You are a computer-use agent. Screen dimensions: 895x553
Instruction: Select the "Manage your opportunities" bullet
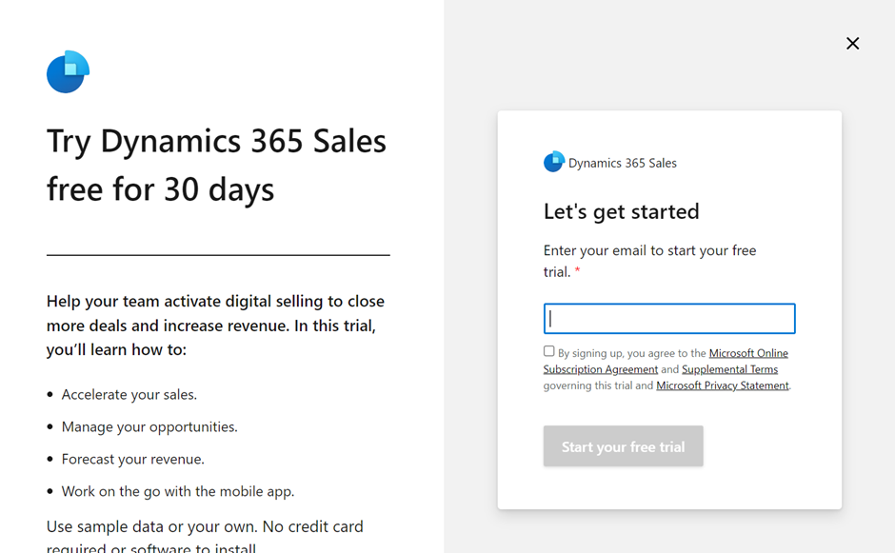[149, 426]
